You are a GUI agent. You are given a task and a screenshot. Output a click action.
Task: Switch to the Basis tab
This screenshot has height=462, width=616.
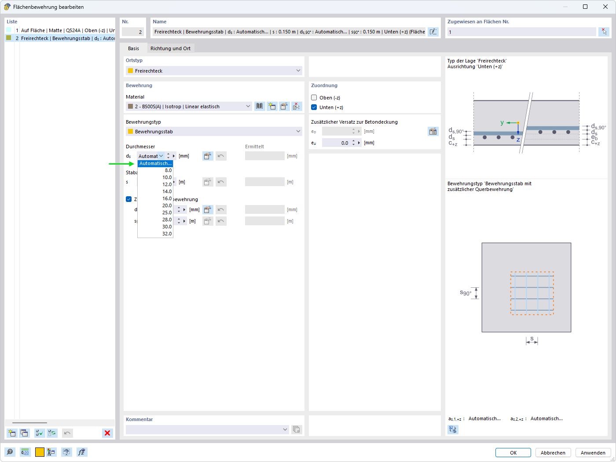pyautogui.click(x=133, y=48)
